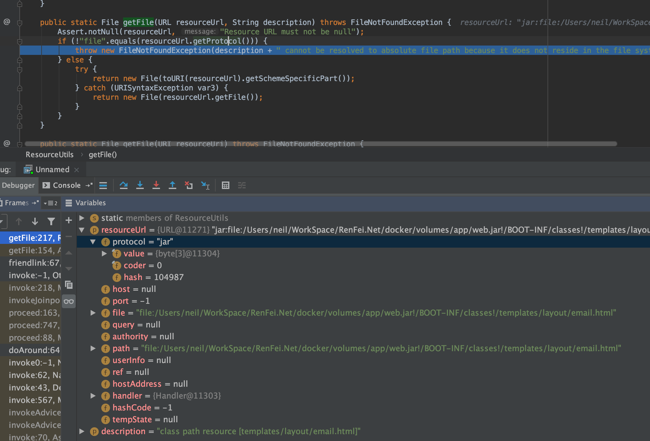Image resolution: width=650 pixels, height=441 pixels.
Task: Collapse code fold at if statement line
Action: 19,41
